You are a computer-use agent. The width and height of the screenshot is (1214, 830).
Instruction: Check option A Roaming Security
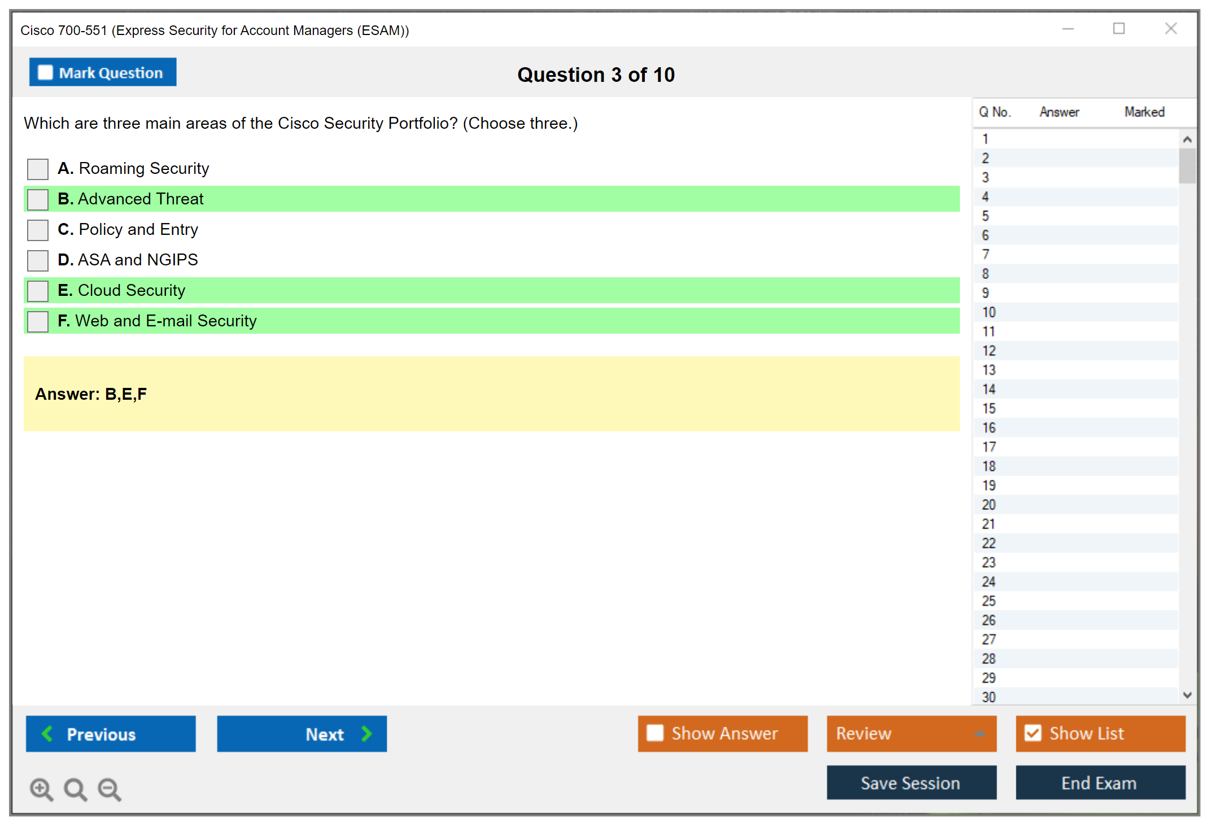[x=38, y=169]
